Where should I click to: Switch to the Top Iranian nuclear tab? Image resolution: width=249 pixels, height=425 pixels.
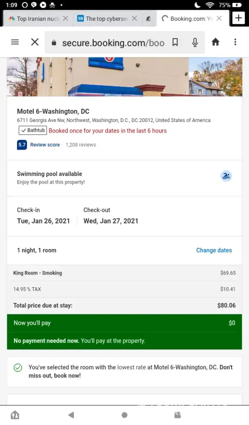click(34, 18)
